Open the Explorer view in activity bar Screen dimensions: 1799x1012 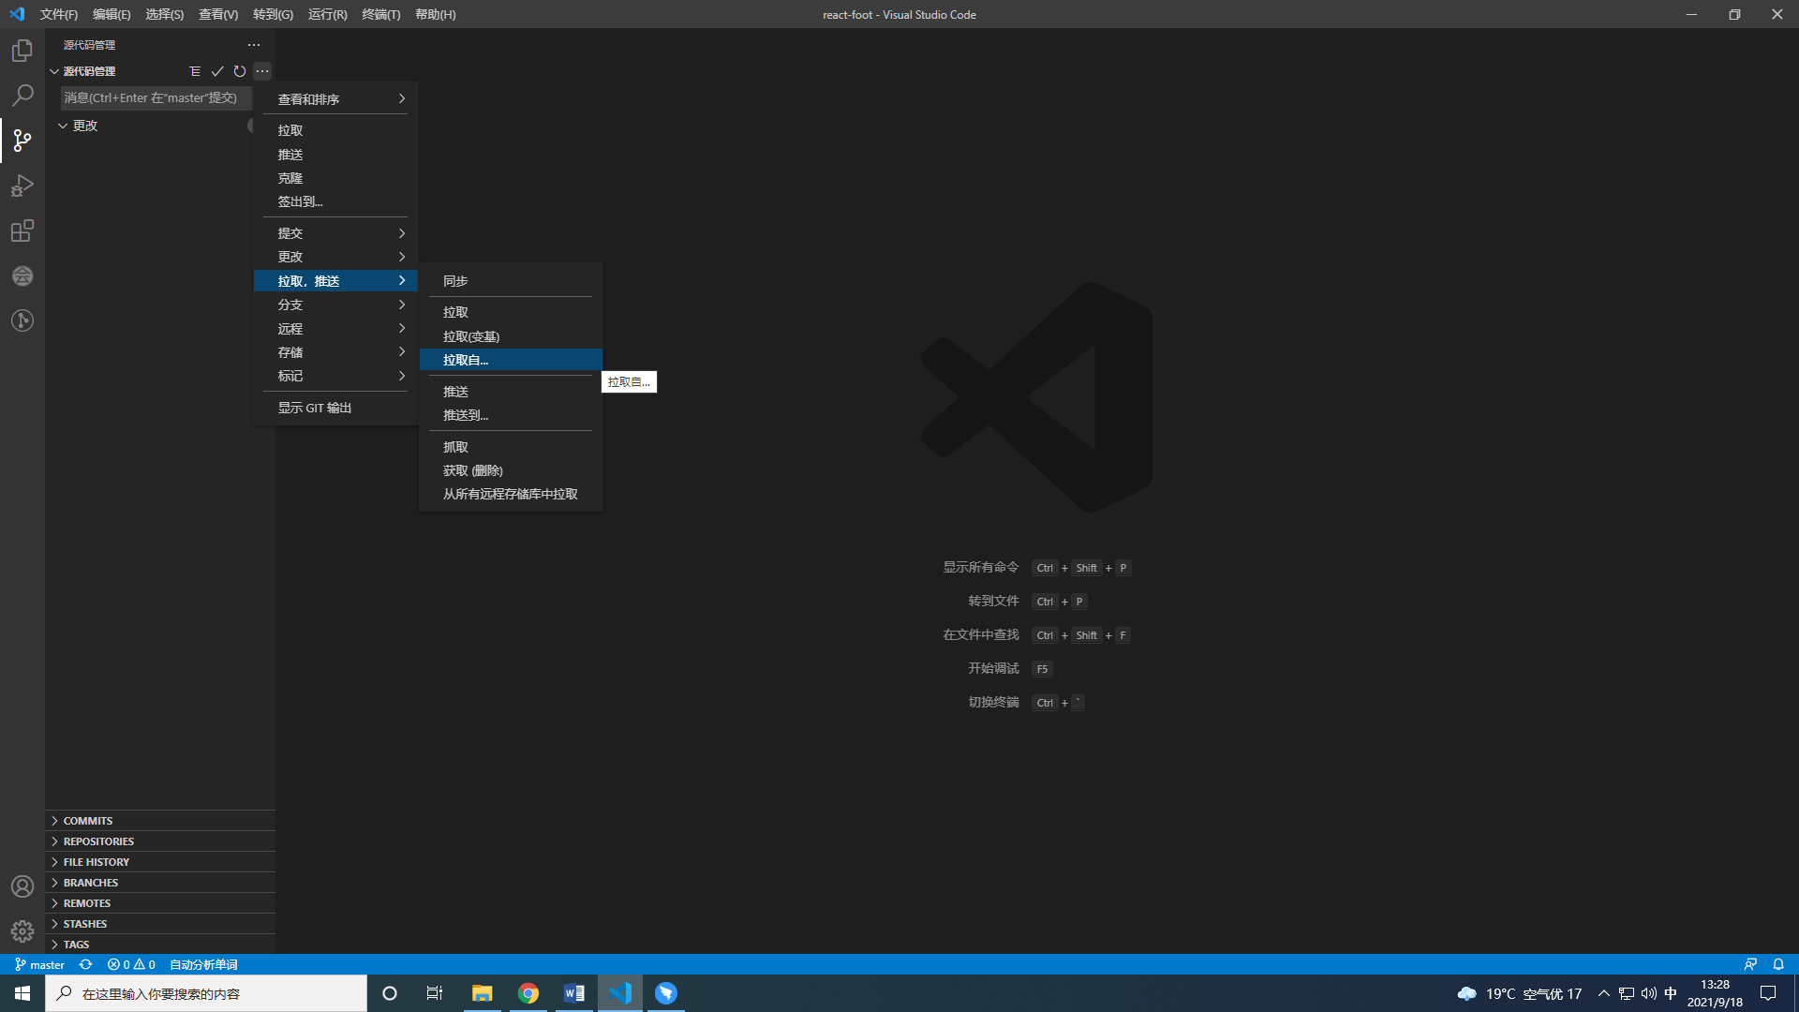tap(22, 51)
